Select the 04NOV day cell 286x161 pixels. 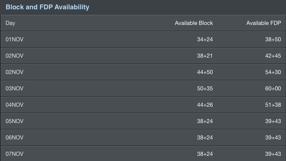coord(15,105)
